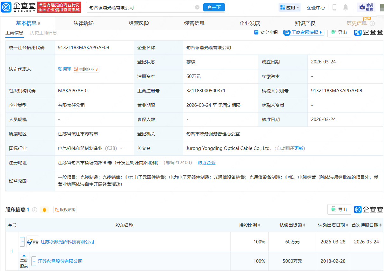This screenshot has width=384, height=271.
Task: Open the 股权结构 equity structure icon
Action: click(65, 210)
